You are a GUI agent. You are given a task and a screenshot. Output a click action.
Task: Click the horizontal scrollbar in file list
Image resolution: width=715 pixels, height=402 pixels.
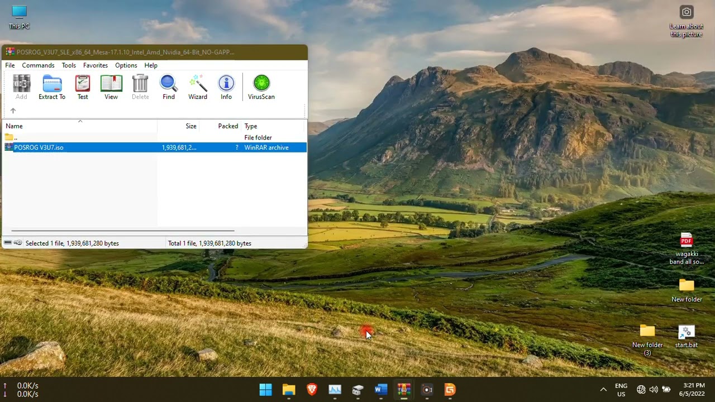coord(123,231)
